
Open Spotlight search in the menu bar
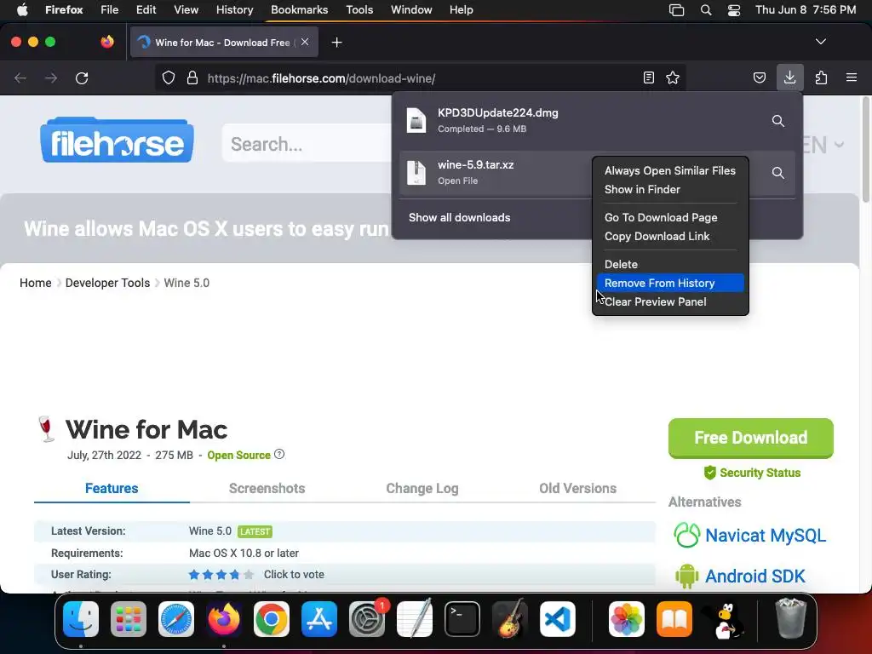pos(706,10)
